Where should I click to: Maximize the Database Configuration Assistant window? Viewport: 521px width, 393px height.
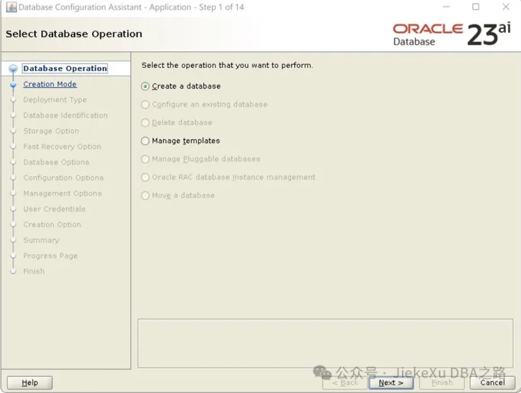(x=476, y=7)
